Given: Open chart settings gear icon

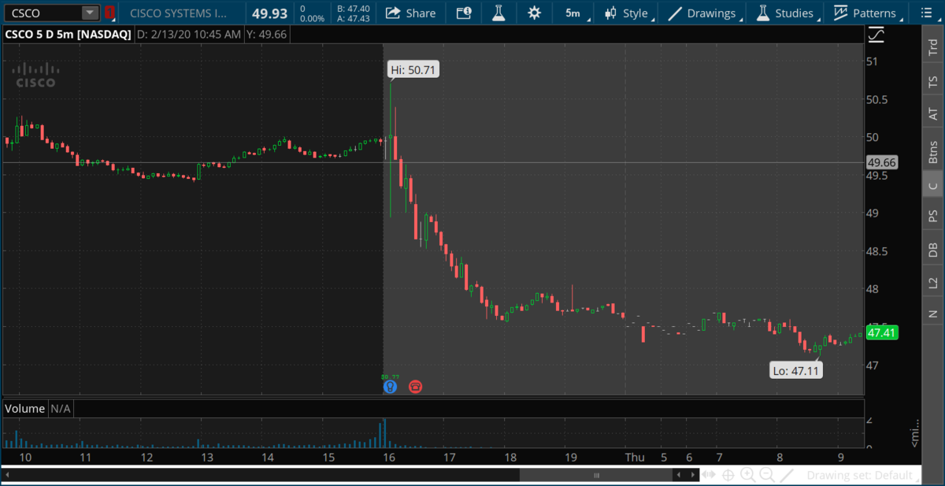Looking at the screenshot, I should point(535,13).
